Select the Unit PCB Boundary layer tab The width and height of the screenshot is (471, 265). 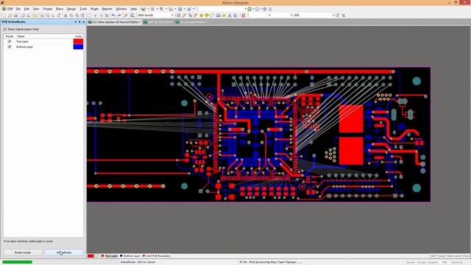click(x=157, y=256)
